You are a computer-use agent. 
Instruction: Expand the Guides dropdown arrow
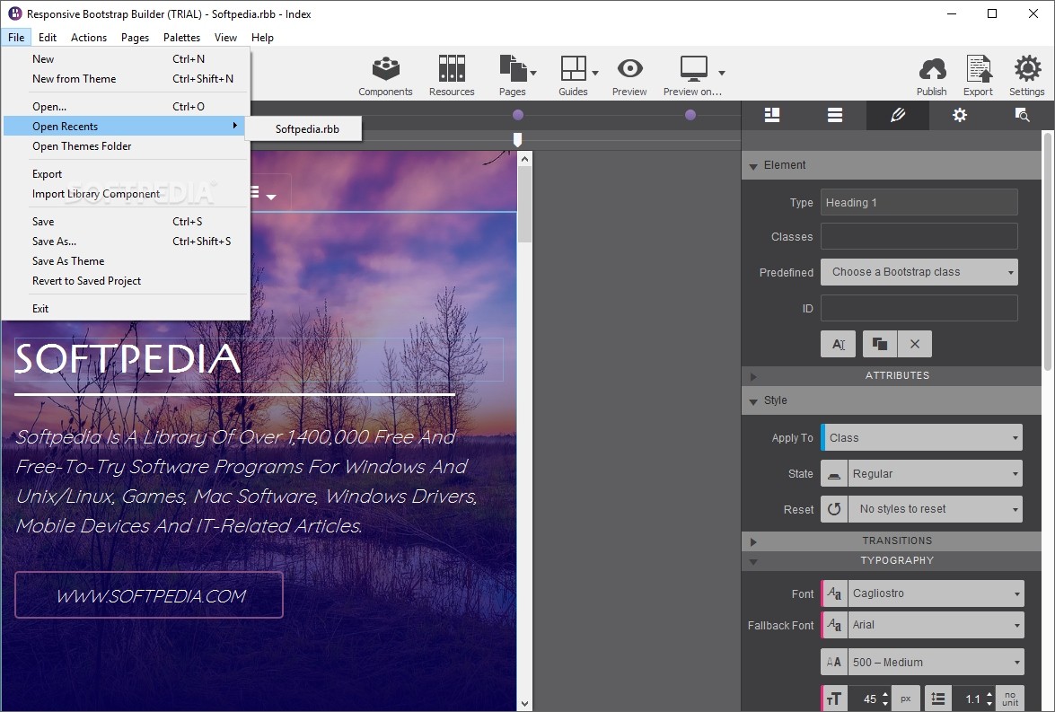[x=595, y=73]
